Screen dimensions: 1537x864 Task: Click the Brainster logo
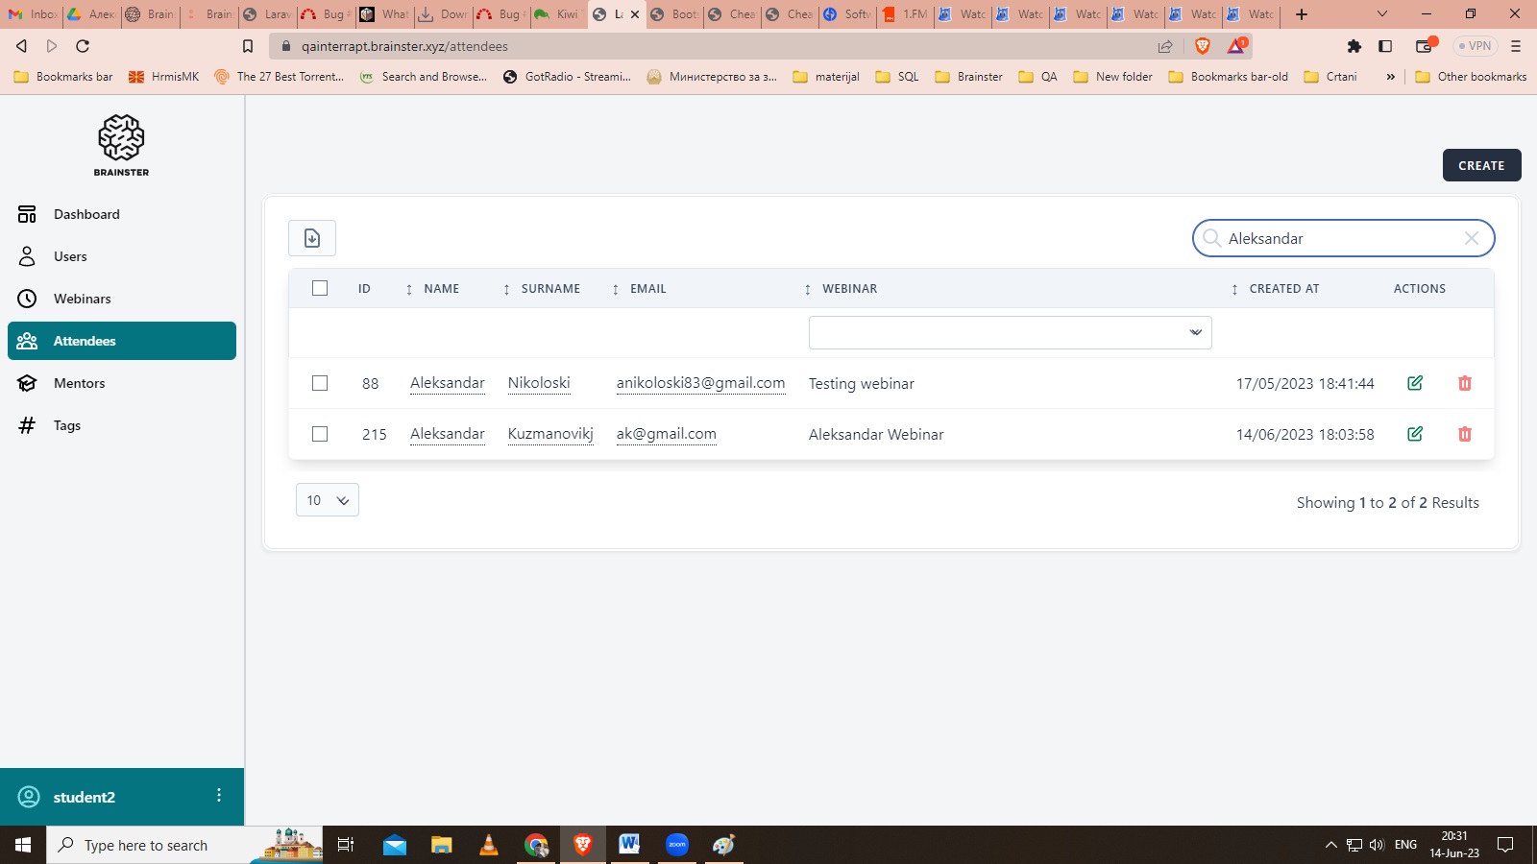coord(121,145)
